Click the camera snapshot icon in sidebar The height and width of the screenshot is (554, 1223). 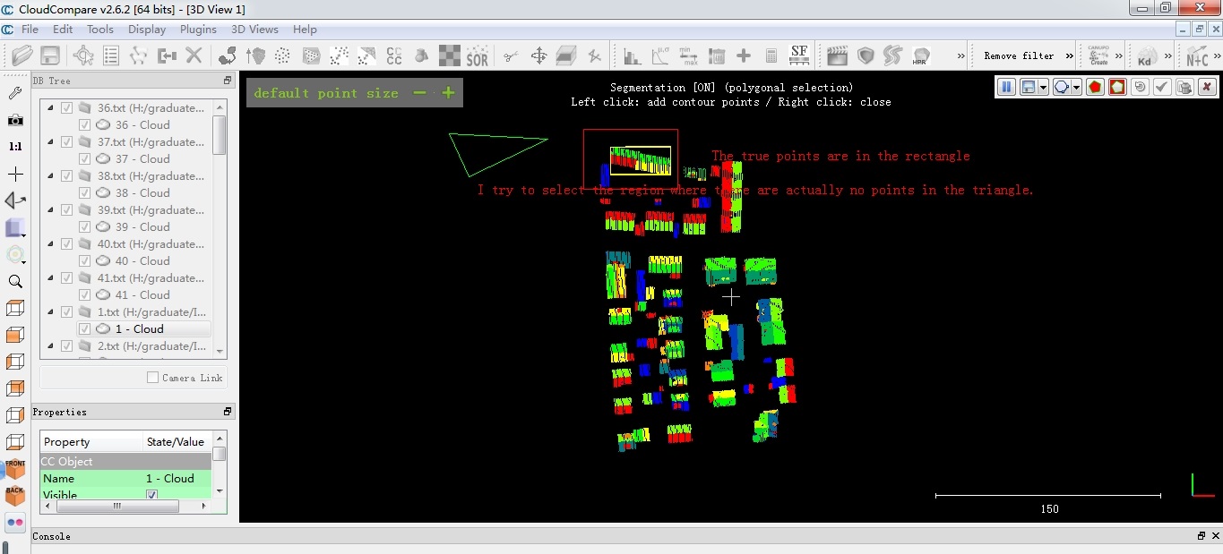coord(15,120)
